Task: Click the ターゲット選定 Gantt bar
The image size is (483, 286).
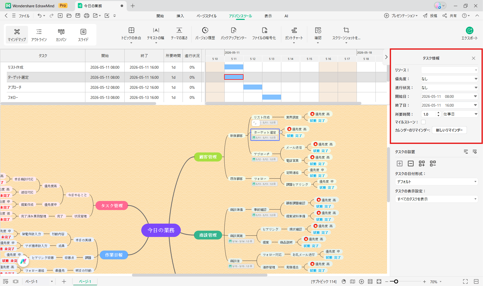Action: (234, 77)
